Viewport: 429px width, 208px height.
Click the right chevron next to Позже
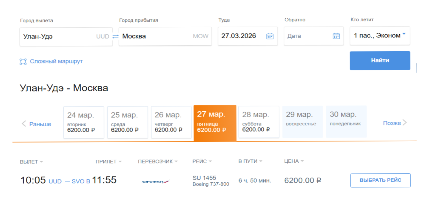pos(405,123)
